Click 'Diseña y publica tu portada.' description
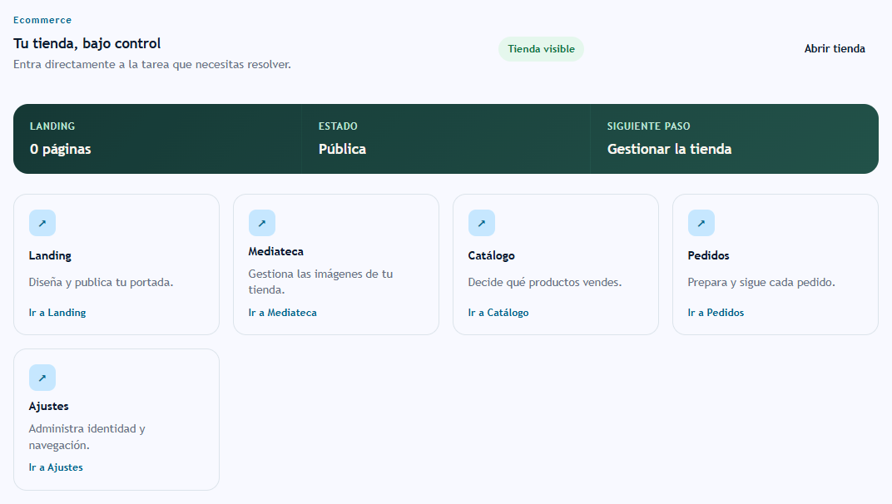Viewport: 892px width, 504px height. [x=102, y=282]
